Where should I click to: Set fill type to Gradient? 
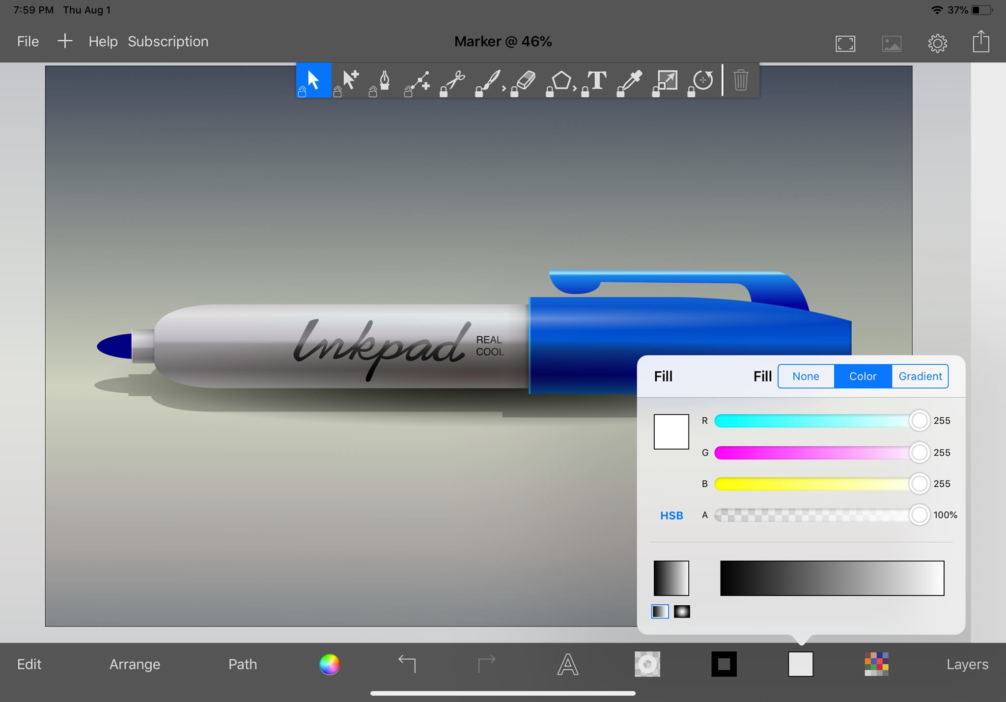(x=920, y=376)
